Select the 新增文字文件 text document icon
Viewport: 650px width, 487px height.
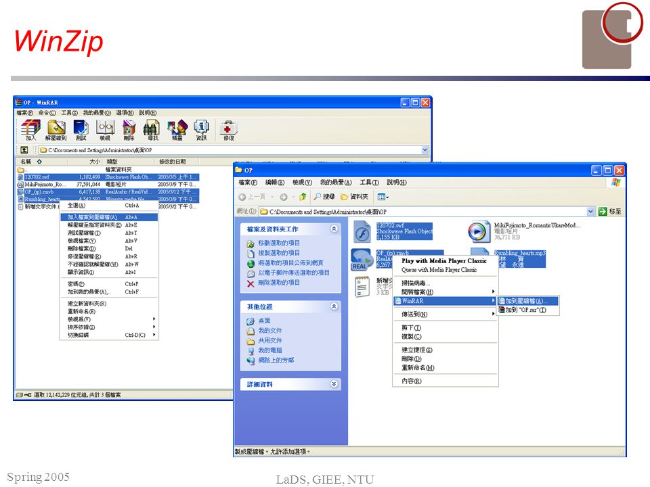coord(362,286)
